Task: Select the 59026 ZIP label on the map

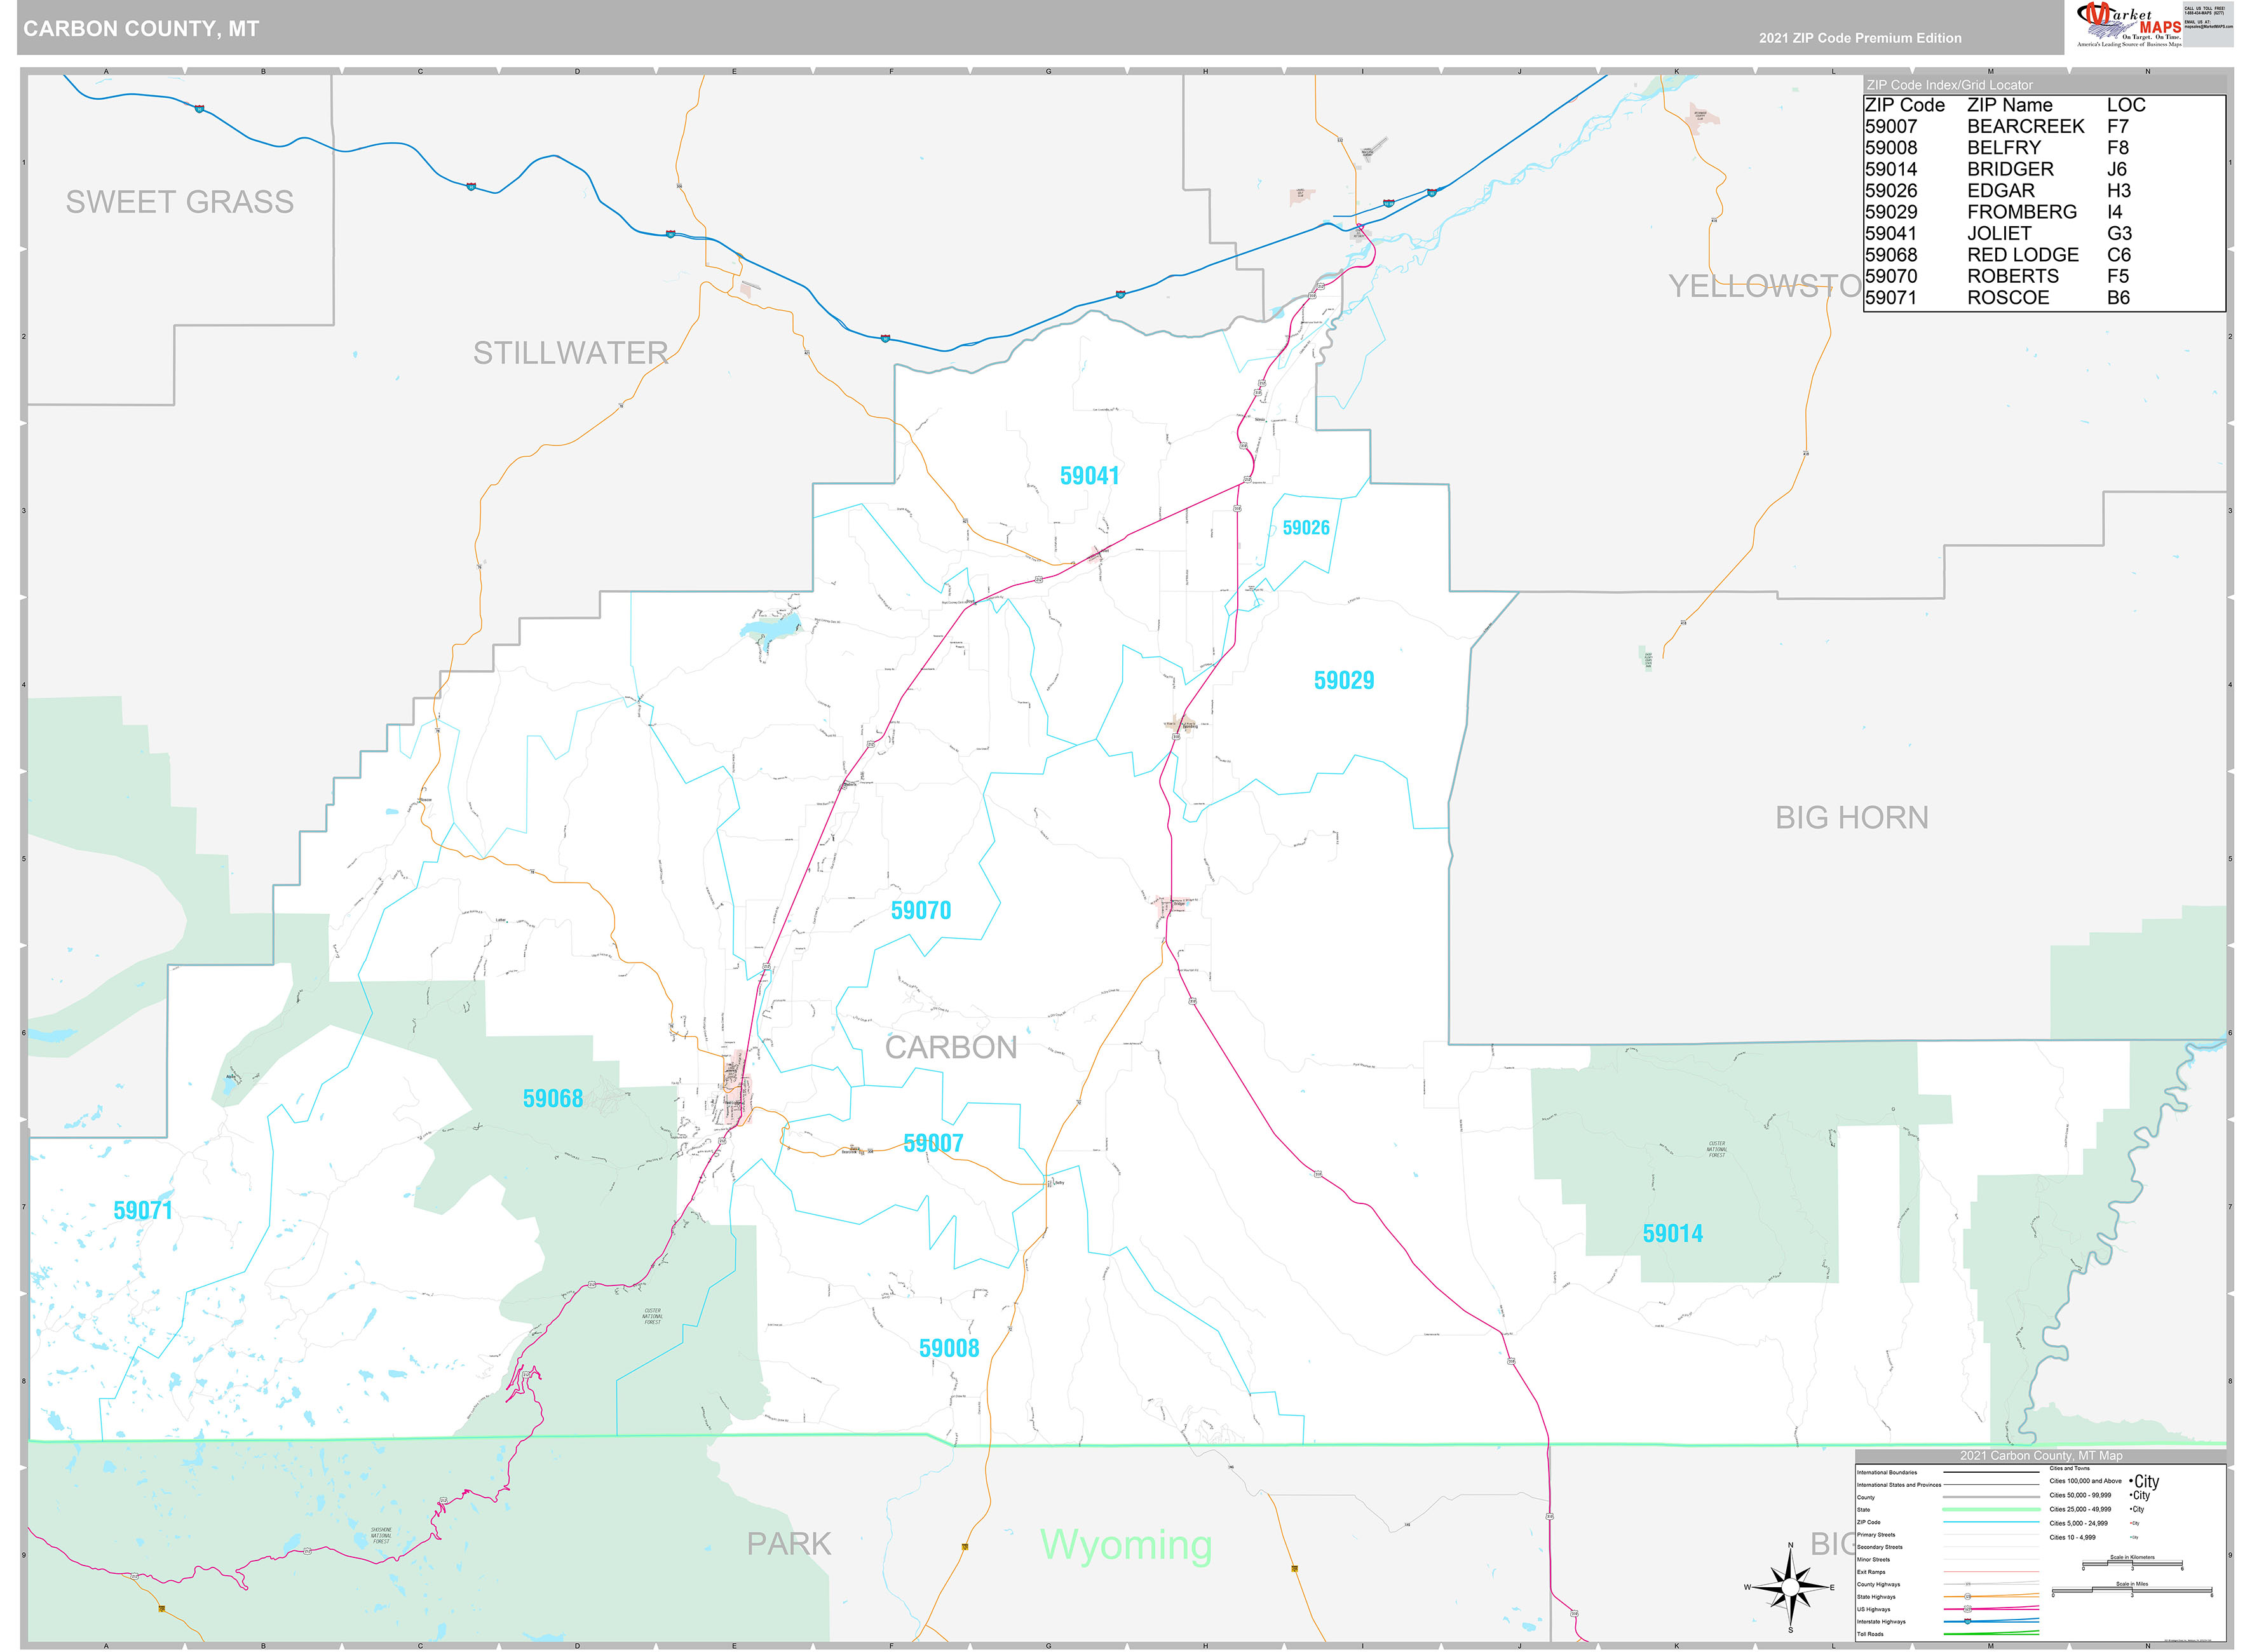Action: pyautogui.click(x=1306, y=528)
